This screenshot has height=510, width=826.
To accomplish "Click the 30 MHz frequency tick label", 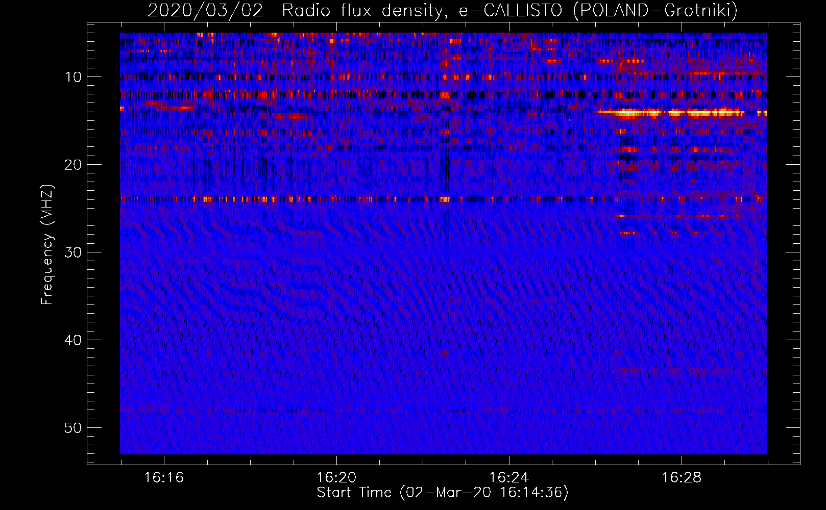I will coord(74,252).
